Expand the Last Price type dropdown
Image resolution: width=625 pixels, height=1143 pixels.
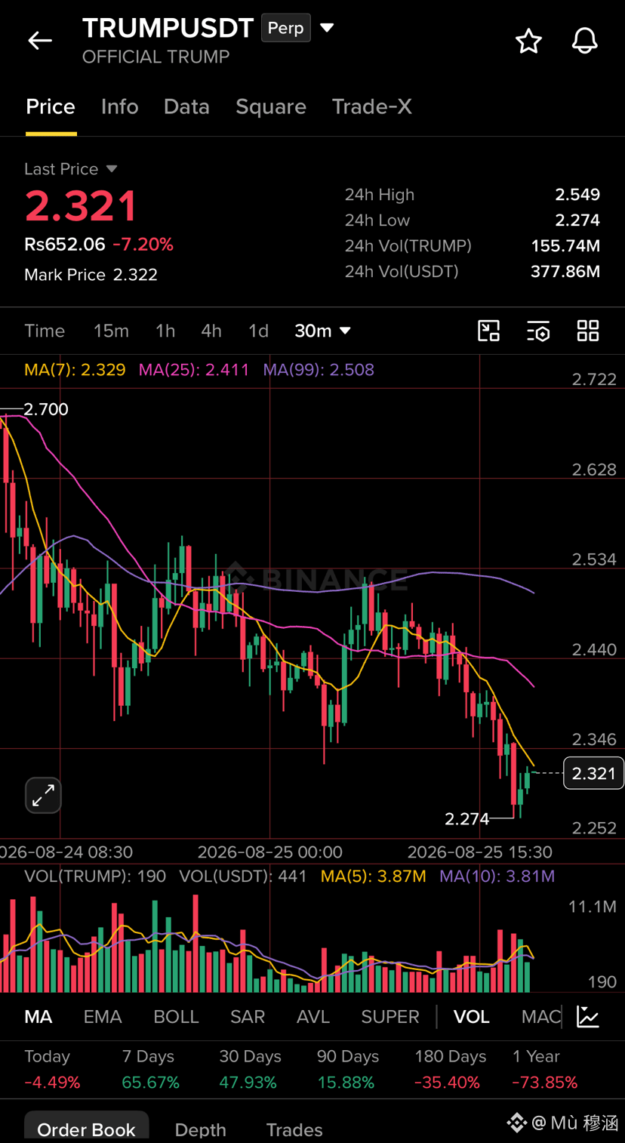112,169
